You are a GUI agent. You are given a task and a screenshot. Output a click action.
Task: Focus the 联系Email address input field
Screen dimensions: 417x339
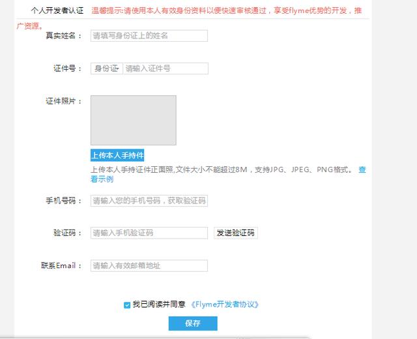click(149, 265)
